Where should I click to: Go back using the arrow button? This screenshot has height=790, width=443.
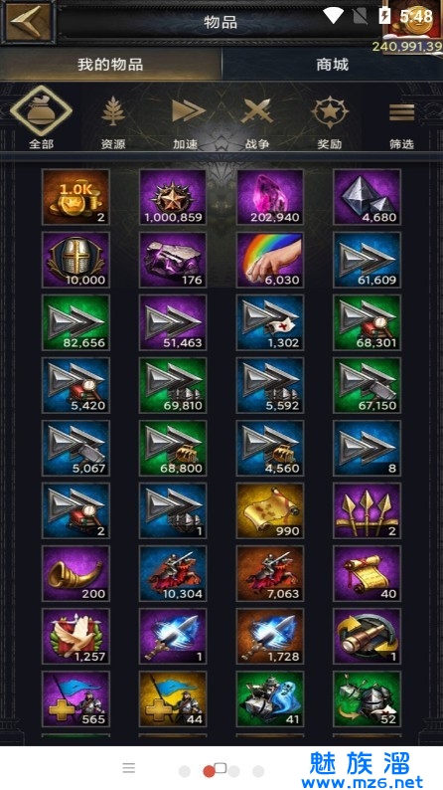(28, 21)
